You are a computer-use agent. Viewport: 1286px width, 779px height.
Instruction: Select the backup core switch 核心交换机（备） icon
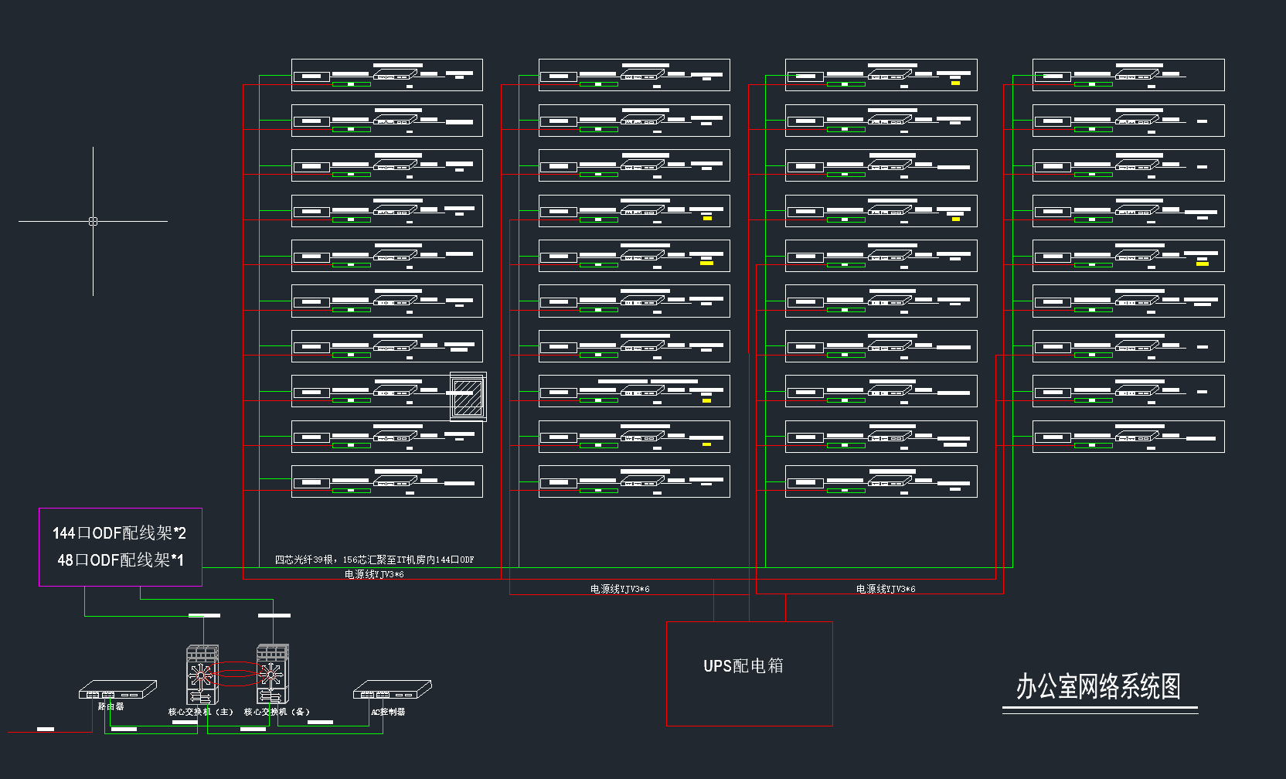(272, 675)
